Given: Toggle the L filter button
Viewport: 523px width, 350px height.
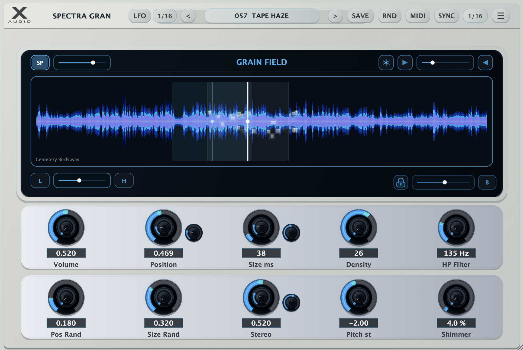Looking at the screenshot, I should [x=40, y=181].
